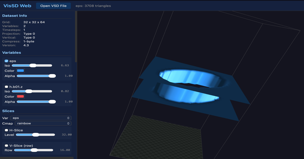Click the Slices section heading
Image resolution: width=304 pixels, height=159 pixels.
coord(8,111)
